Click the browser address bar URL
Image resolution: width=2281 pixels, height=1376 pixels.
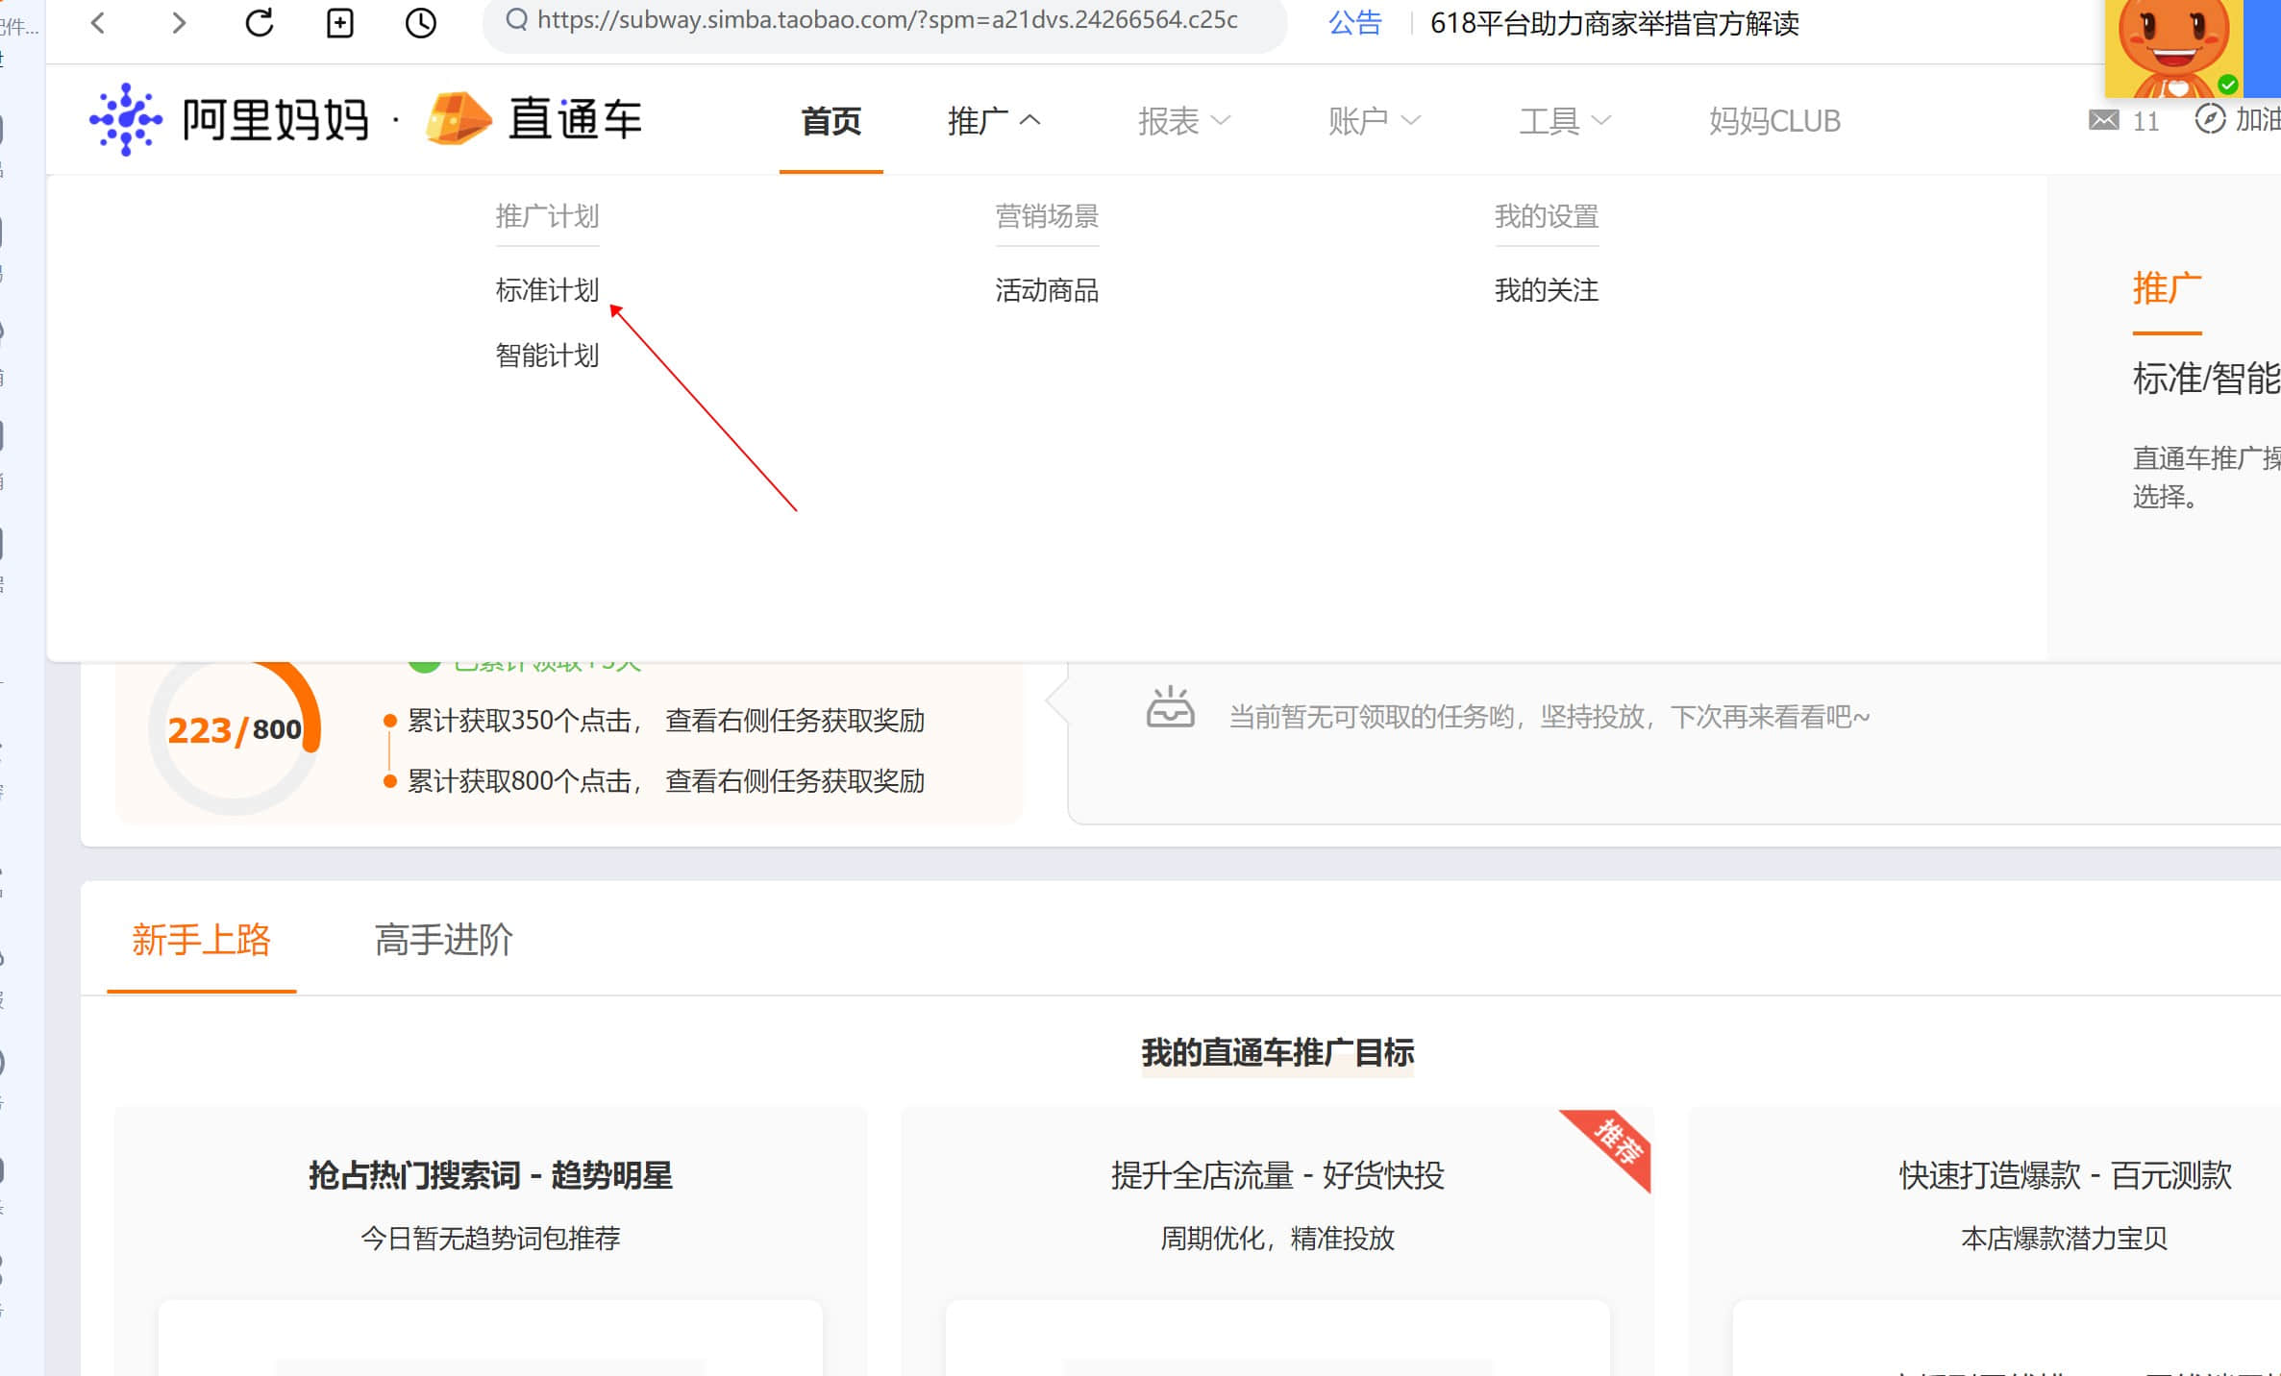click(x=886, y=20)
